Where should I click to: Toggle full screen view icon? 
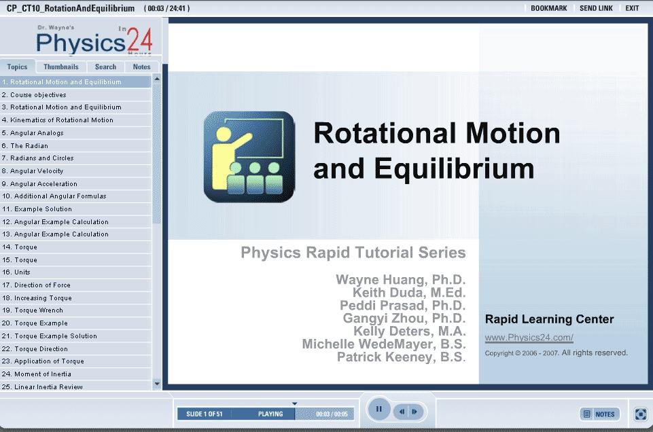click(x=640, y=414)
